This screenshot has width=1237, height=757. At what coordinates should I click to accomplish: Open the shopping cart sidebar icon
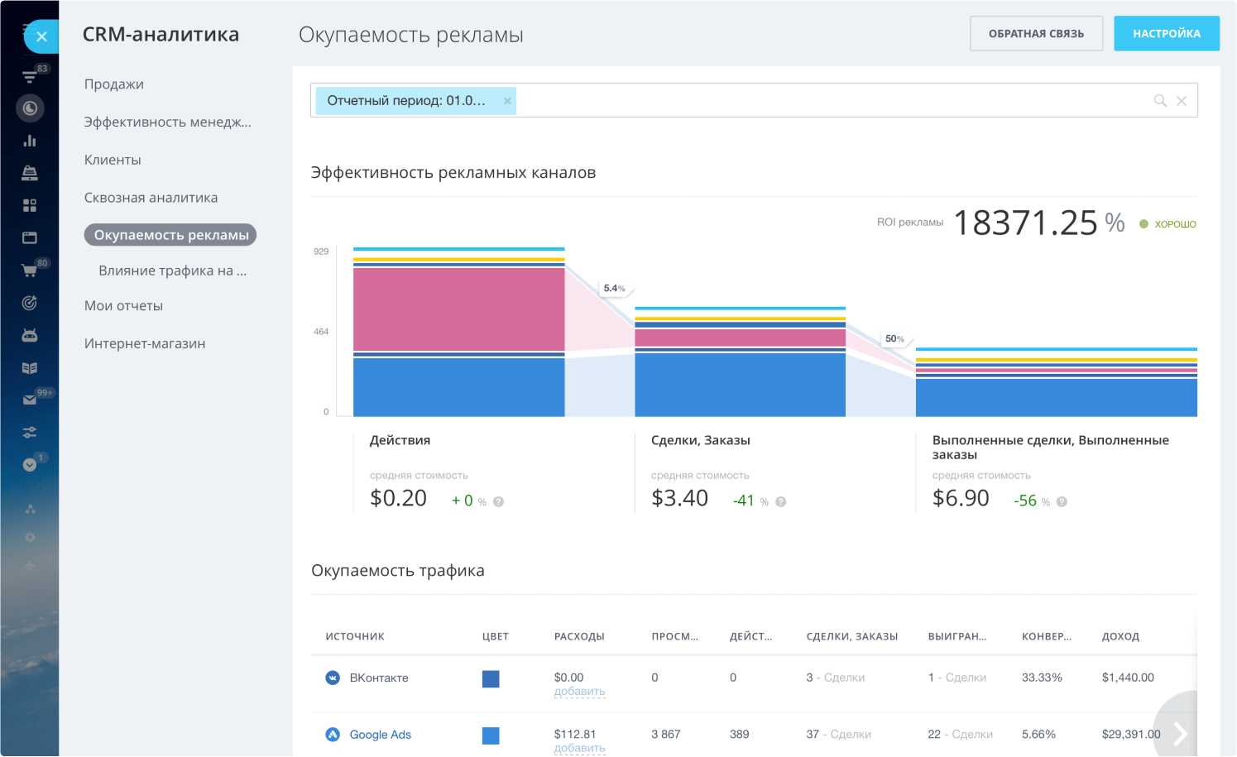(x=30, y=270)
